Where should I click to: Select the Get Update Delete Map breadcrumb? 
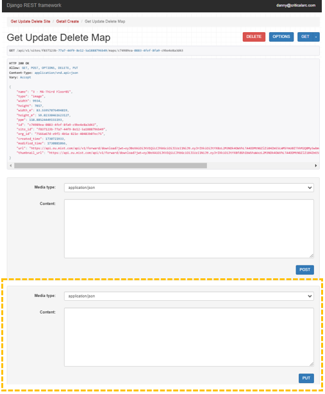coord(104,21)
